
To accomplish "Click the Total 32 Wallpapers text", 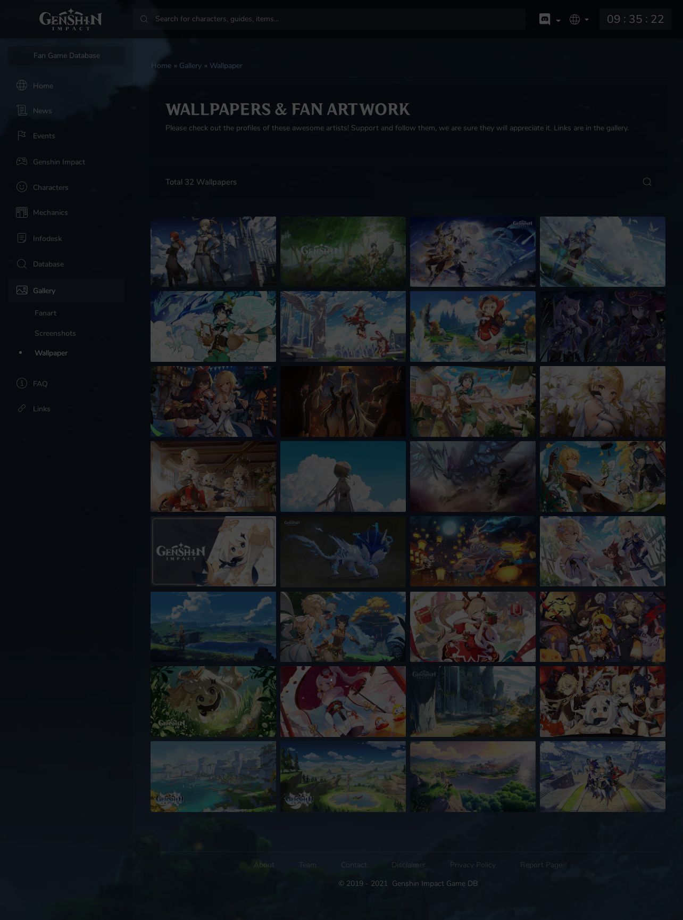I will pos(201,182).
